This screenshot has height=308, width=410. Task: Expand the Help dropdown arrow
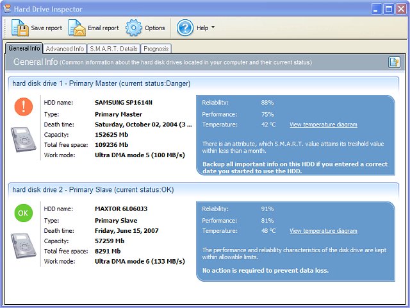(213, 28)
